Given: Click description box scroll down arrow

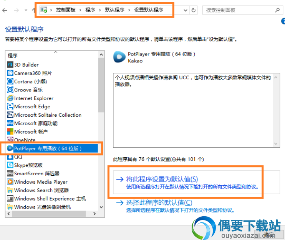Looking at the screenshot, I should 276,144.
